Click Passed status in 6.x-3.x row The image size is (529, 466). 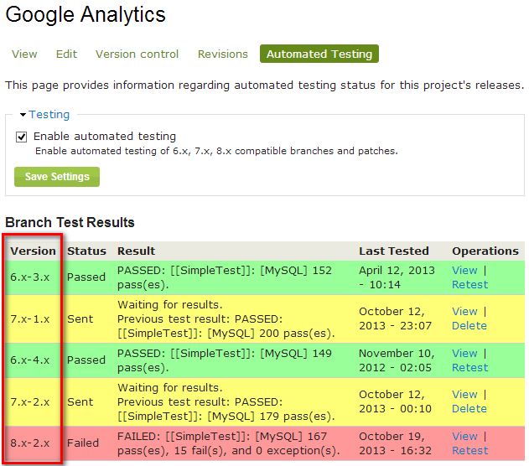tap(86, 277)
